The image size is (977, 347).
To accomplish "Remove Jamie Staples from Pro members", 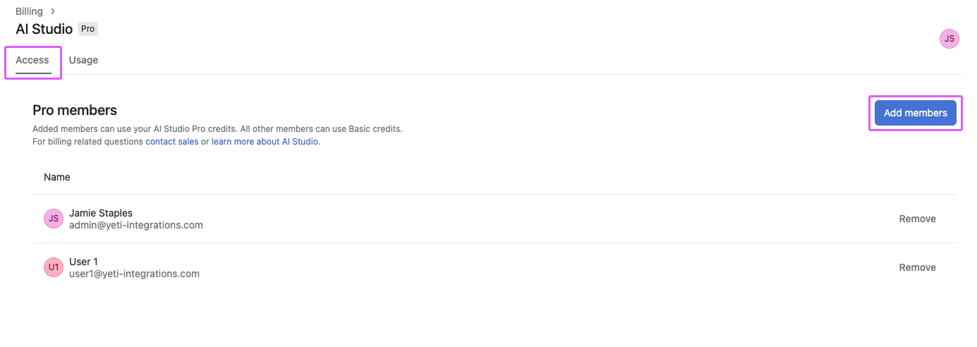I will [917, 219].
